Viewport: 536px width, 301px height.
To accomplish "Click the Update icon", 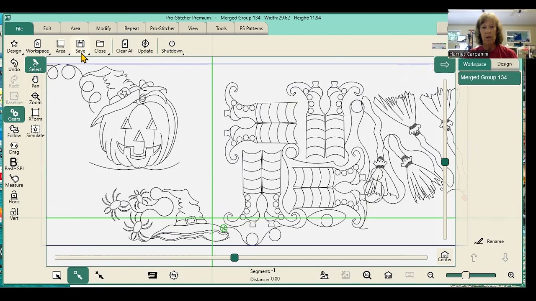I will (x=145, y=46).
